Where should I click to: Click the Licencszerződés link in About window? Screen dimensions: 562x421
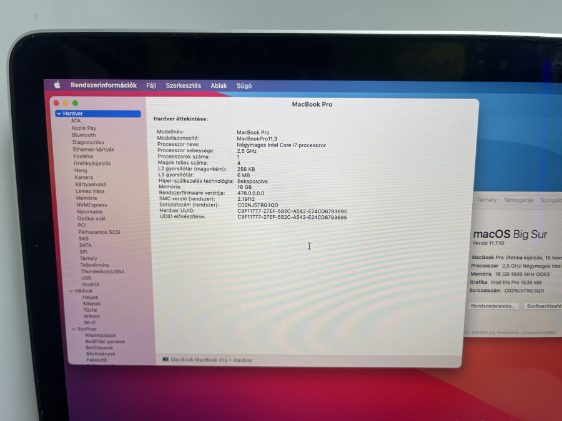point(538,332)
